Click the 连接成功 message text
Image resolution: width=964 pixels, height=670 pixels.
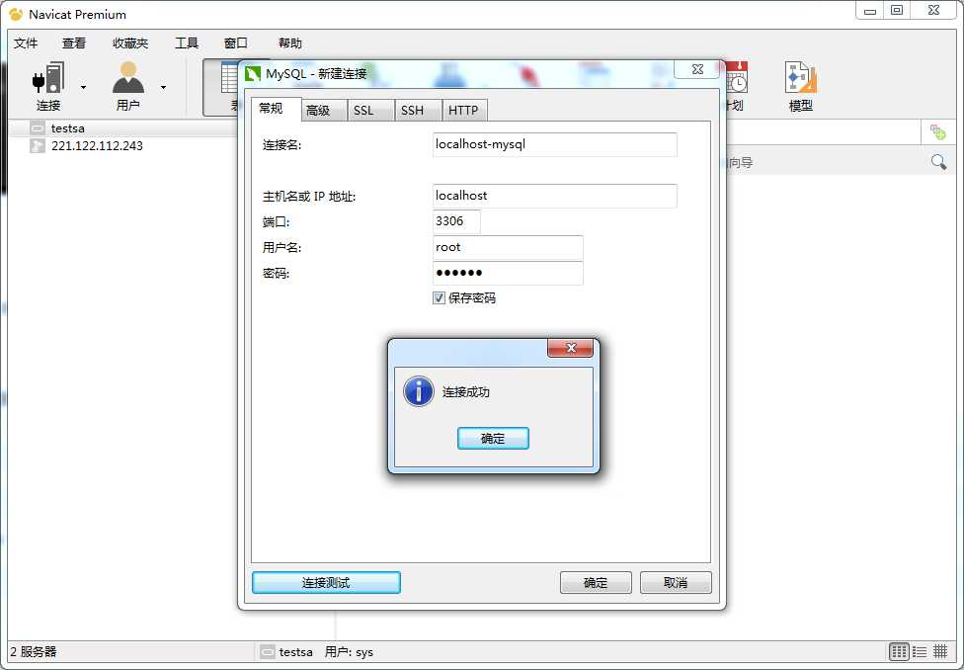pos(465,392)
